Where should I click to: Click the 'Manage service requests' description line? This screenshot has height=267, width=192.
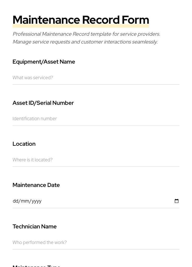click(x=85, y=42)
